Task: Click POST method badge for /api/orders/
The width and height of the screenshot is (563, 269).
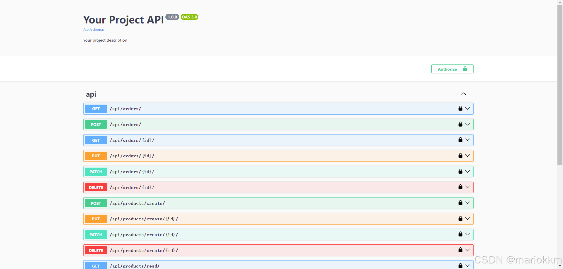Action: coord(96,125)
